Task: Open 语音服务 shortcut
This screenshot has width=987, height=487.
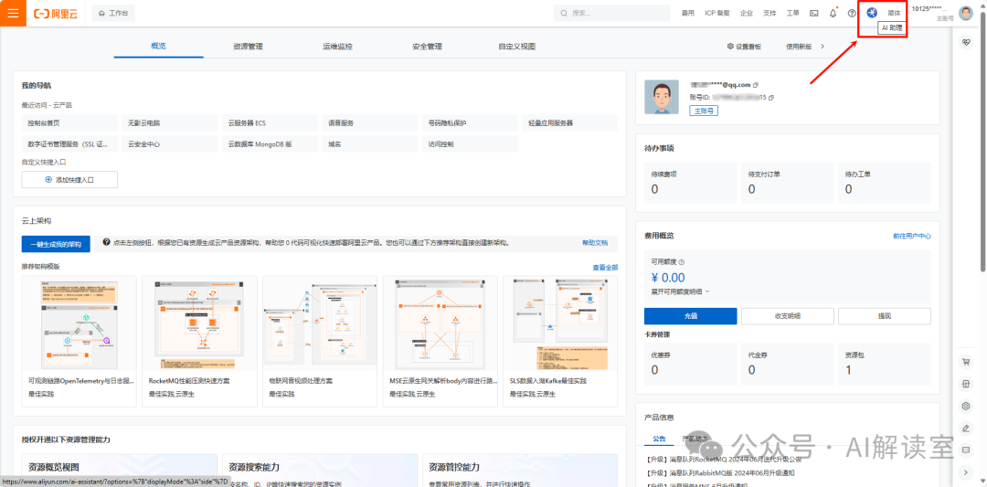Action: [369, 122]
